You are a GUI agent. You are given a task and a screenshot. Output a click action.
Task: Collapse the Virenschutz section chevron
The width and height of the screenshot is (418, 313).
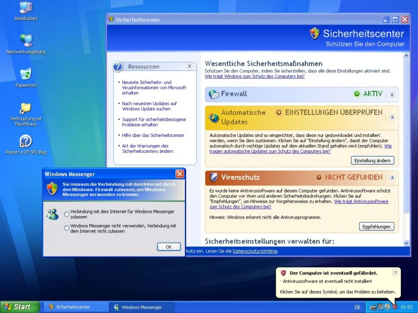pos(392,178)
